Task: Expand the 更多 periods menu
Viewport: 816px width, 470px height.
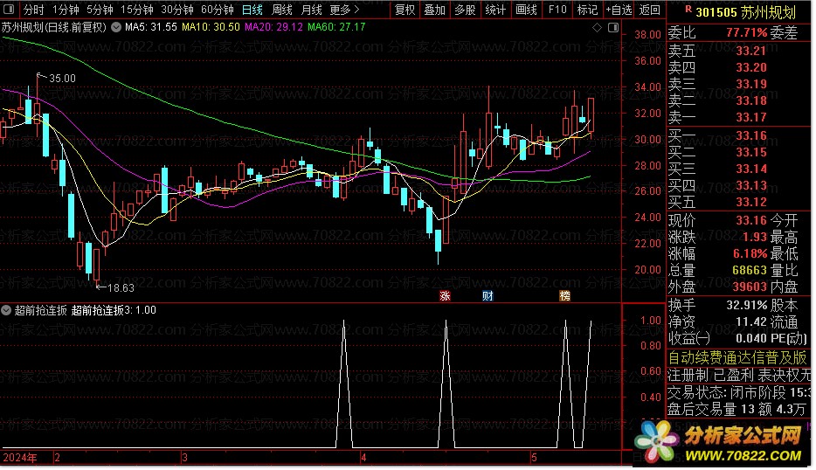Action: tap(344, 10)
